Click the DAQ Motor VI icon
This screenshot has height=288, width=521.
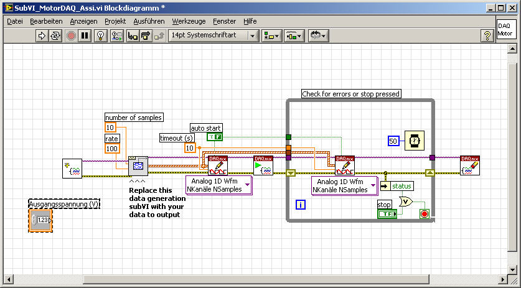pyautogui.click(x=505, y=29)
